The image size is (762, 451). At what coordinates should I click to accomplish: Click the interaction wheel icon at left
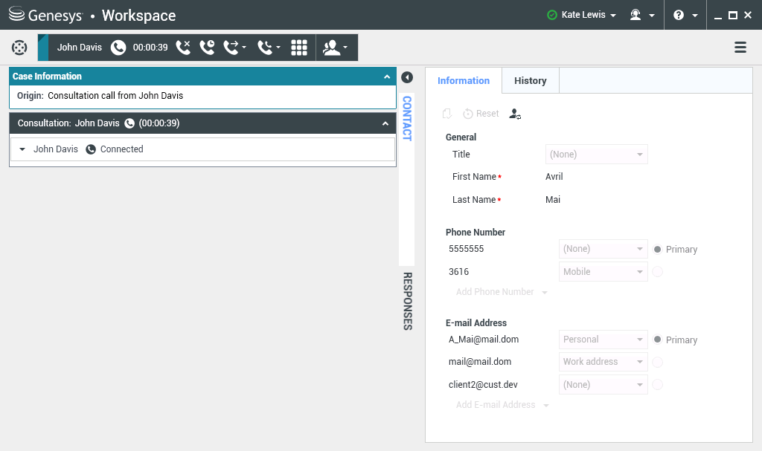coord(19,48)
